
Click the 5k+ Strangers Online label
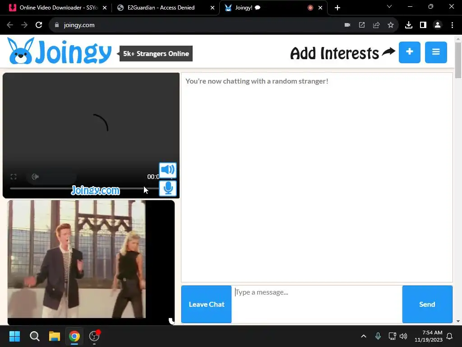pos(156,54)
